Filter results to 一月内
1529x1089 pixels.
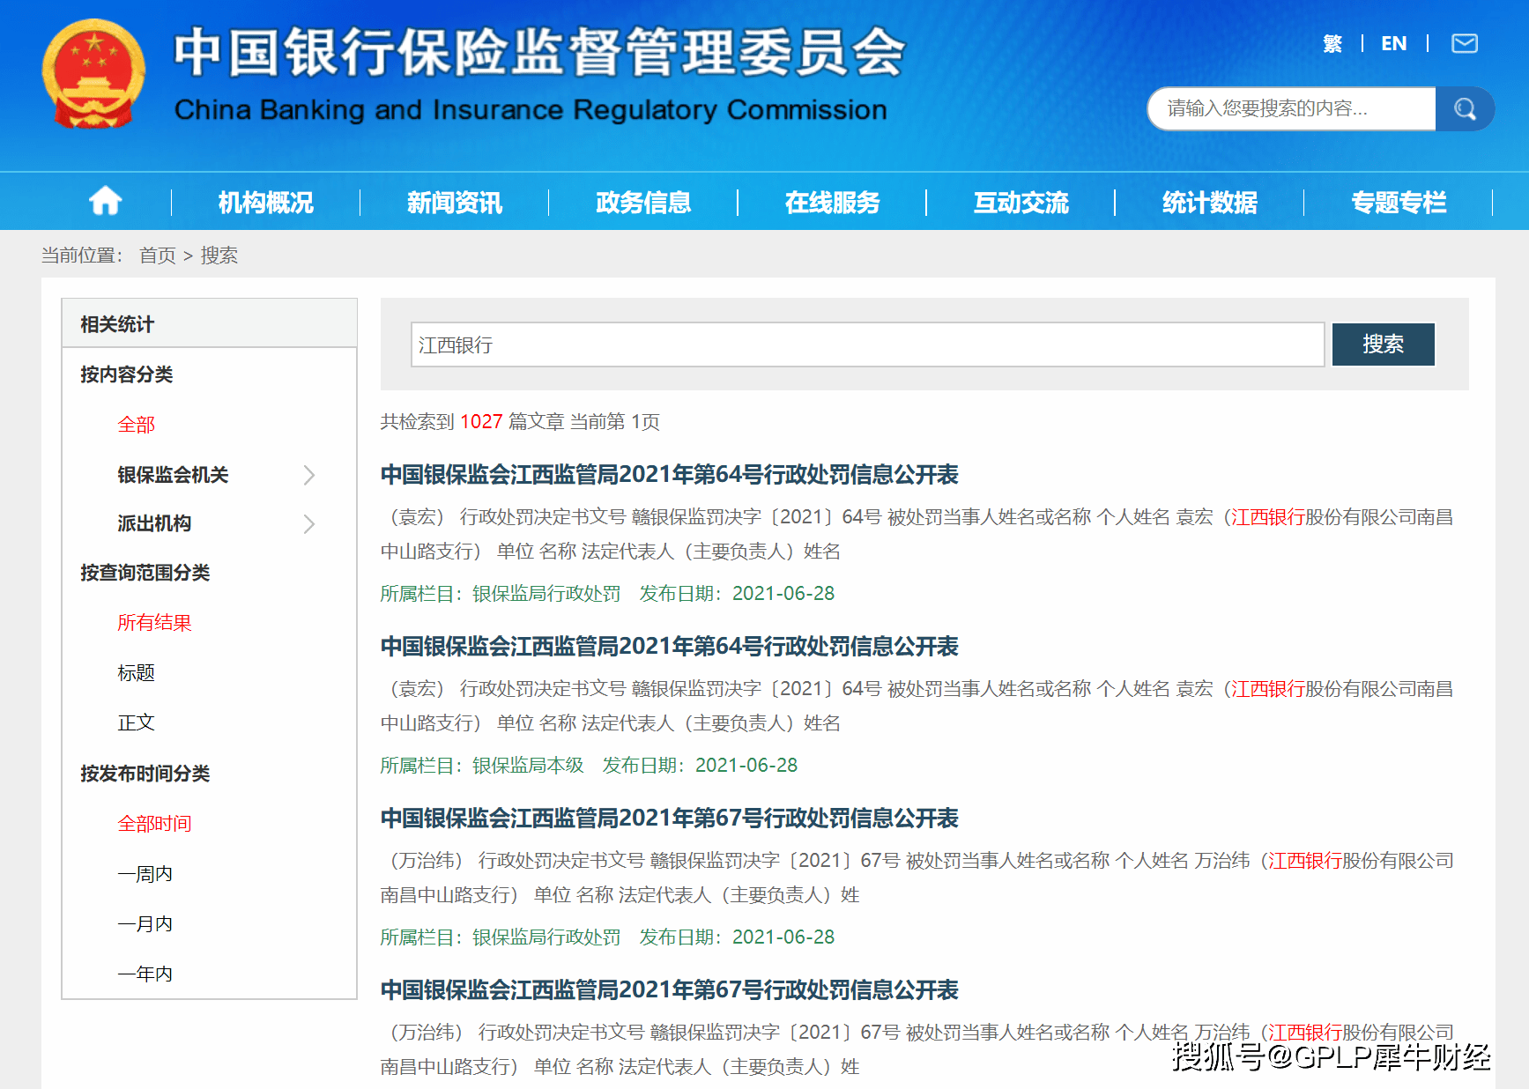[145, 924]
